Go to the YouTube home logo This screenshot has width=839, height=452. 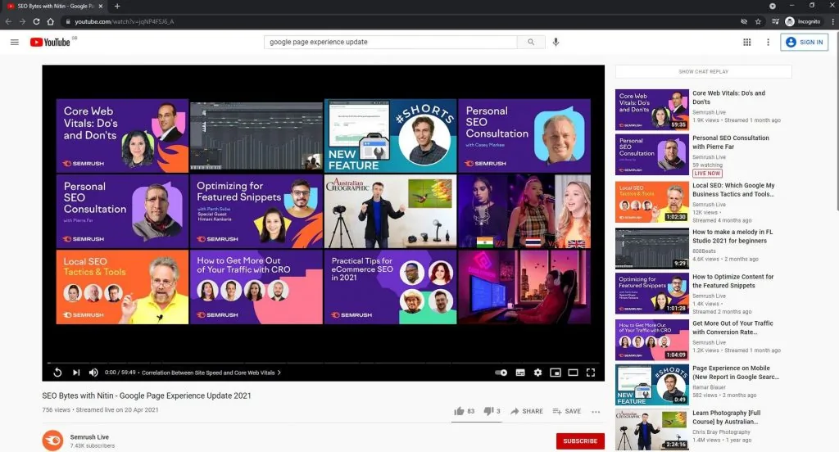tap(50, 43)
